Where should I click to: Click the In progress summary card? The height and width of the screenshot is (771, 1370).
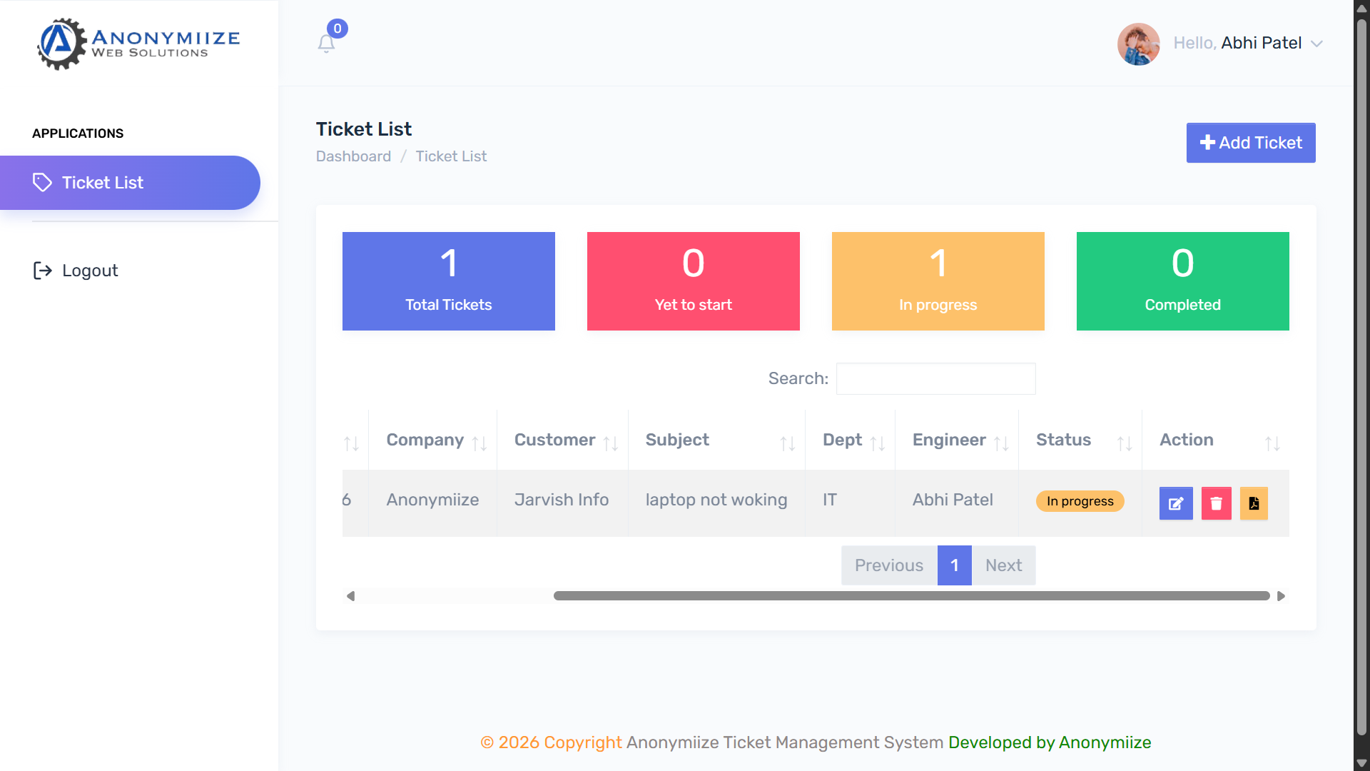(x=938, y=281)
